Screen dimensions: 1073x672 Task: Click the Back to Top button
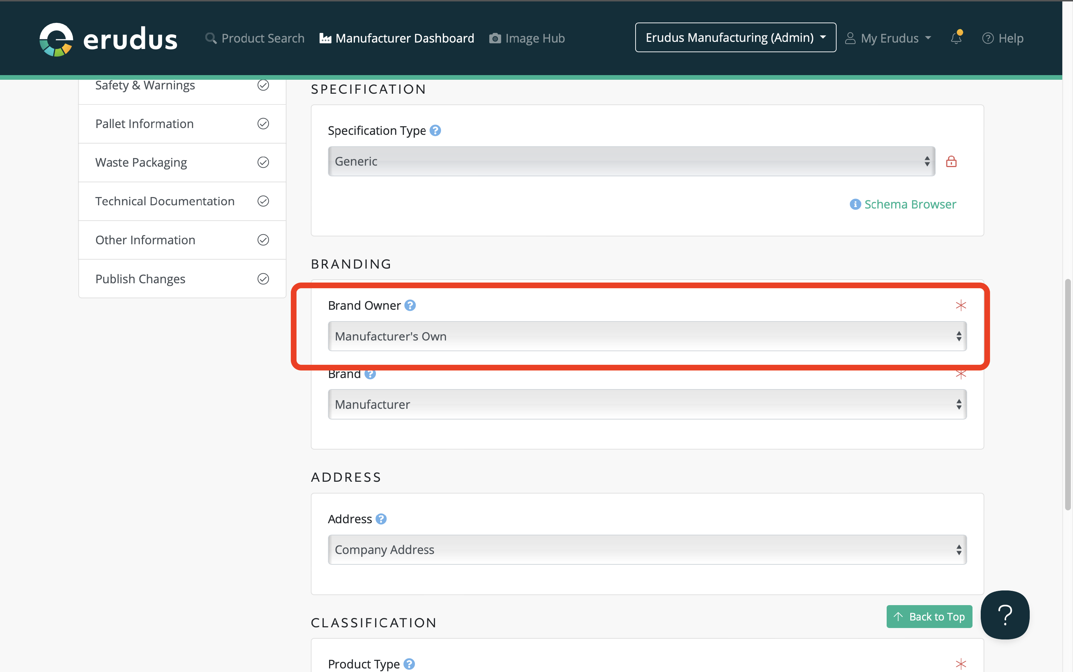click(x=929, y=617)
